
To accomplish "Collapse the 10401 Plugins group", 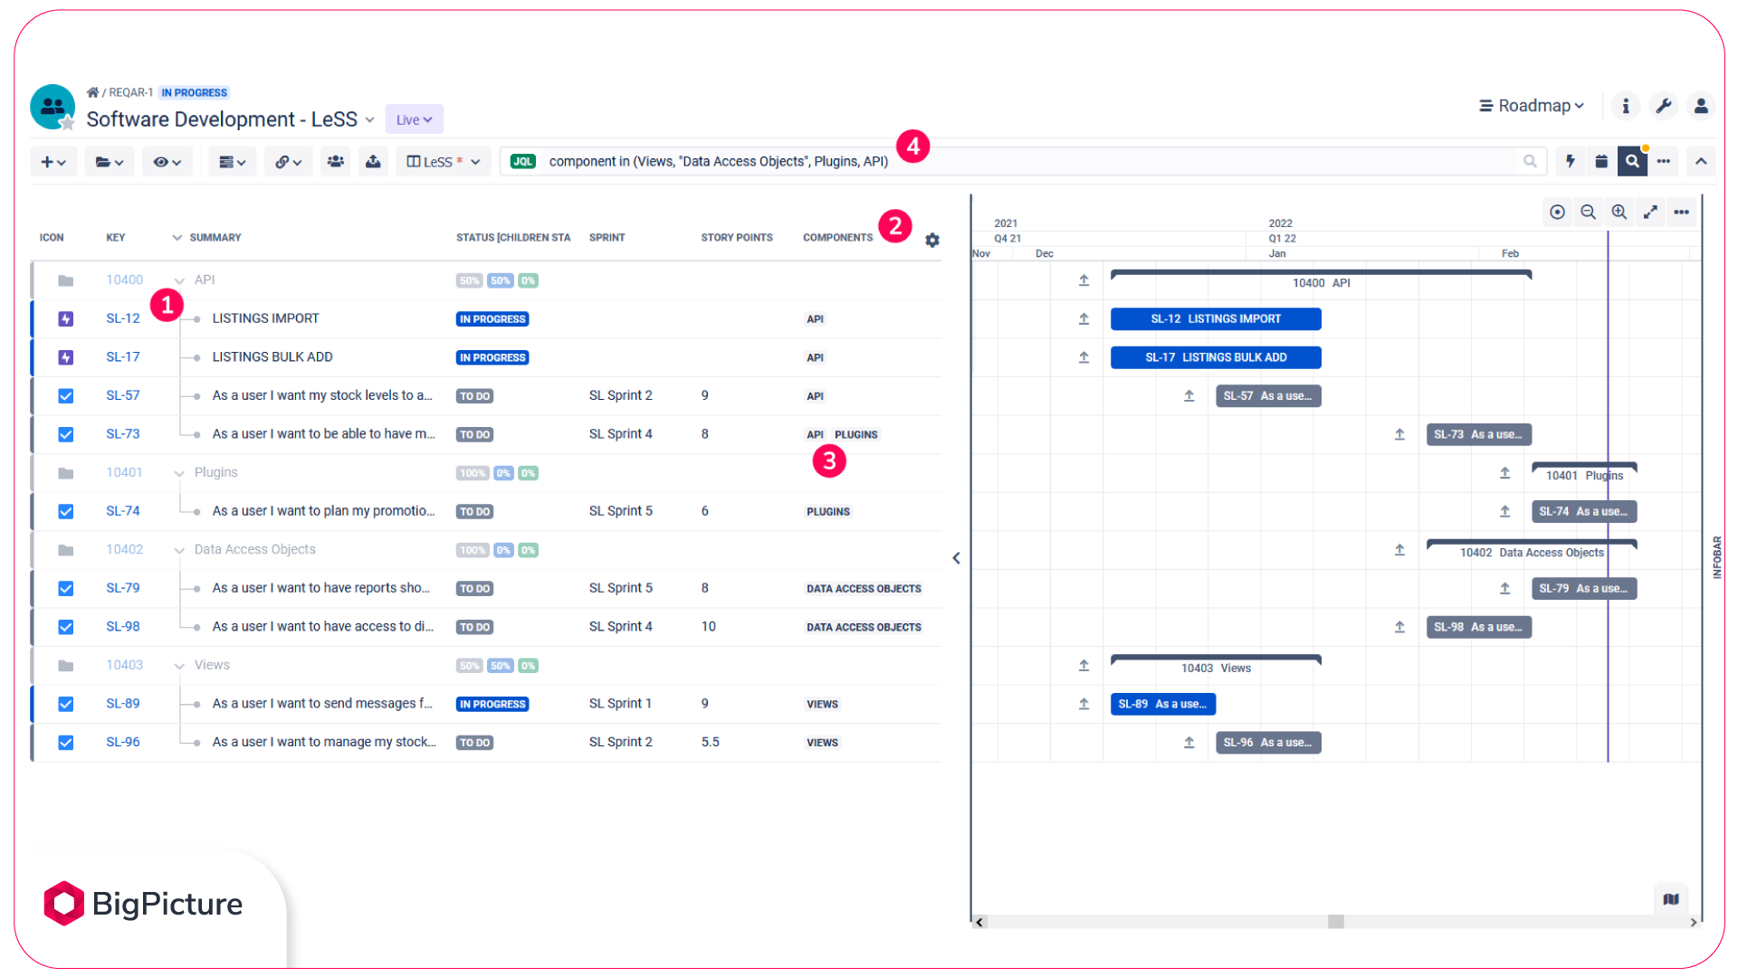I will [x=179, y=473].
